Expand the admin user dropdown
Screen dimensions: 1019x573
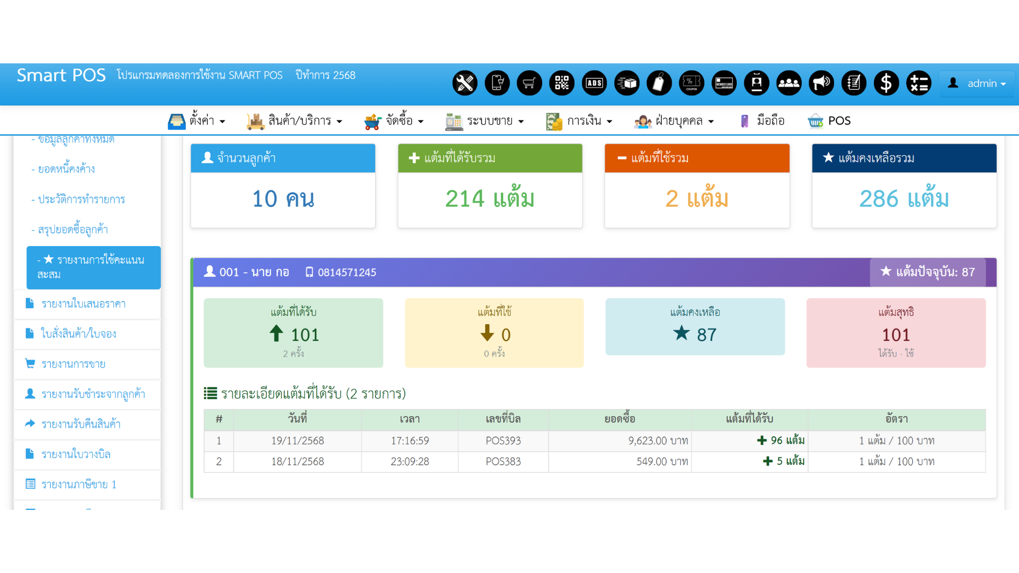(x=978, y=84)
